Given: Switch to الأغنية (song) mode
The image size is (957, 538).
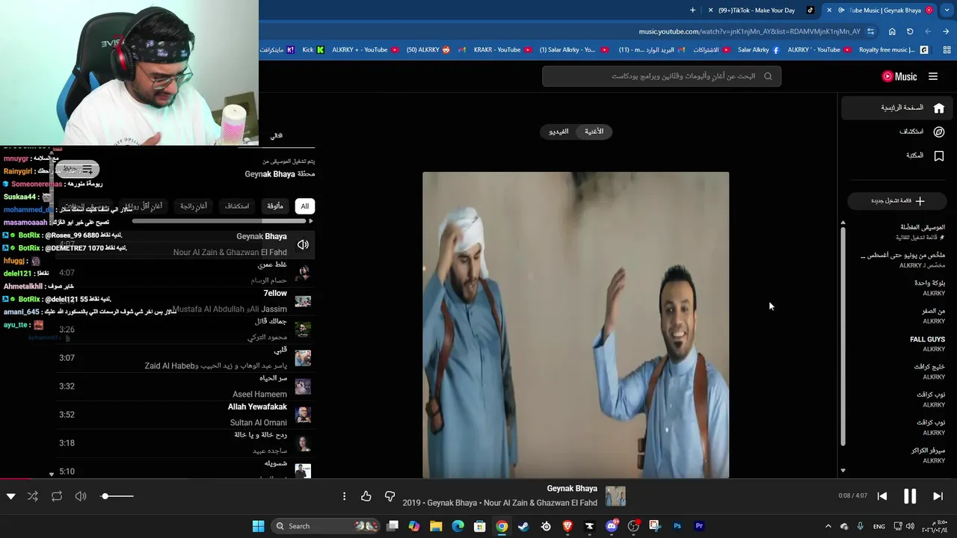Looking at the screenshot, I should tap(594, 132).
